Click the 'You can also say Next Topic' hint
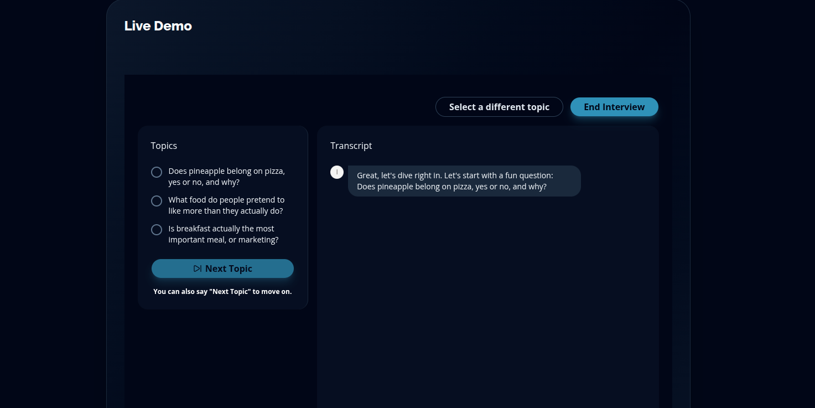815x408 pixels. point(222,291)
